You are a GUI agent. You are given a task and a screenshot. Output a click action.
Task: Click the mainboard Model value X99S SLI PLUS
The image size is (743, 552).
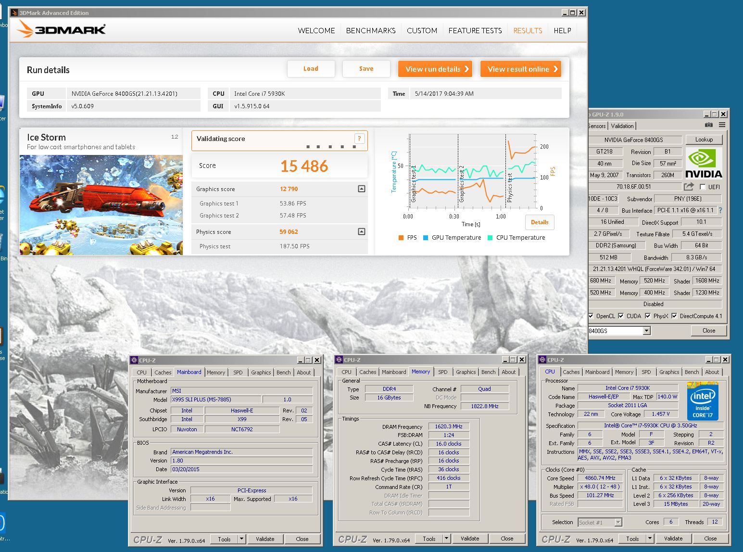[x=216, y=399]
